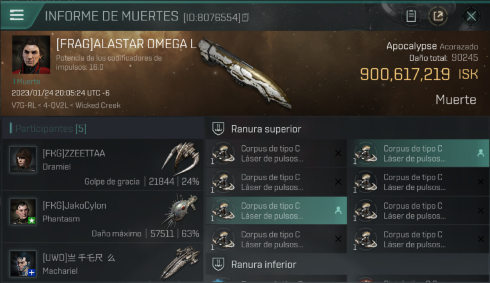Select highlighted Corpus de tipo C in left column
490x283 pixels.
(x=276, y=211)
